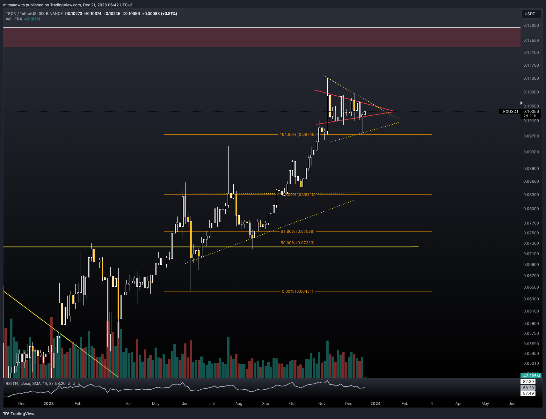Click the 0.11300 price axis label
Viewport: 546px width, 419px height.
point(531,78)
